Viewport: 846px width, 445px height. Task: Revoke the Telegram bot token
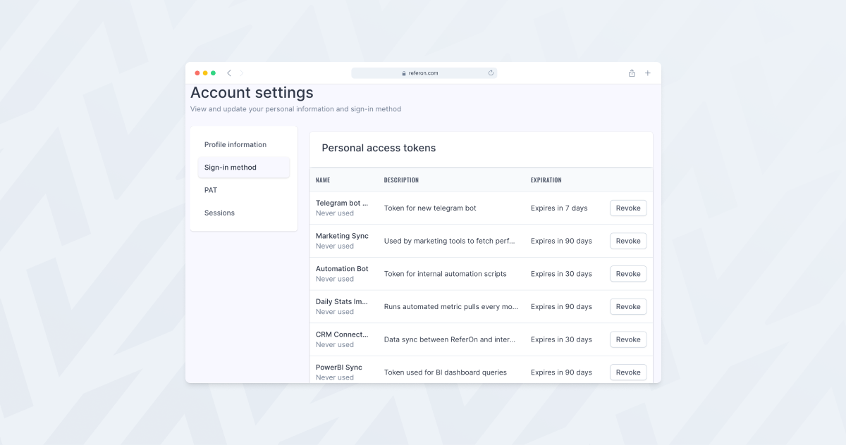point(627,208)
